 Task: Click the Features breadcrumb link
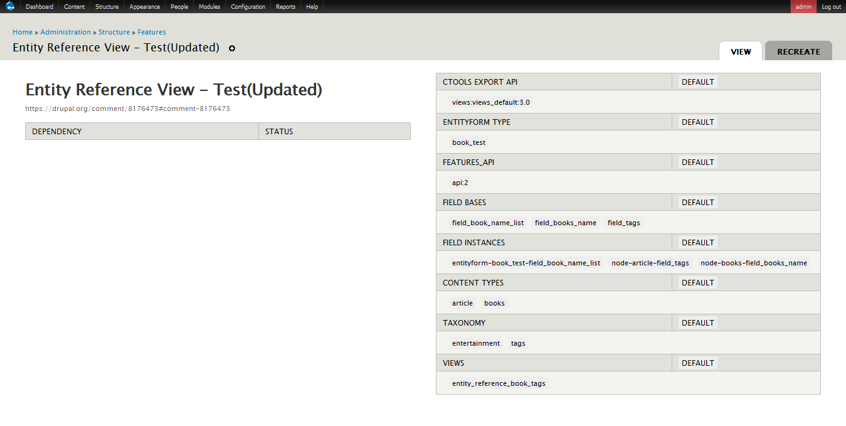(152, 32)
